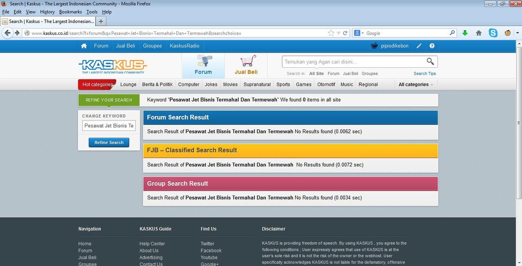Image resolution: width=522 pixels, height=266 pixels.
Task: Click the user avatar icon beside pipisdikebon
Action: click(374, 46)
